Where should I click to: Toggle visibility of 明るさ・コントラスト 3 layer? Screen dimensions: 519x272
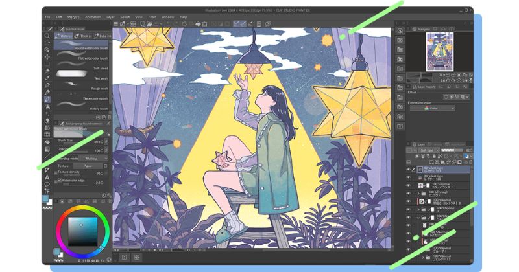[x=409, y=201]
